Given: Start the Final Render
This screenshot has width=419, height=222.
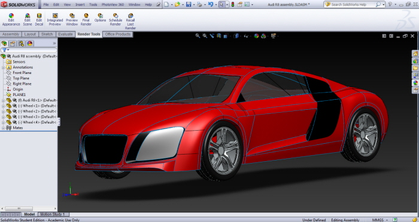Looking at the screenshot, I should point(86,20).
